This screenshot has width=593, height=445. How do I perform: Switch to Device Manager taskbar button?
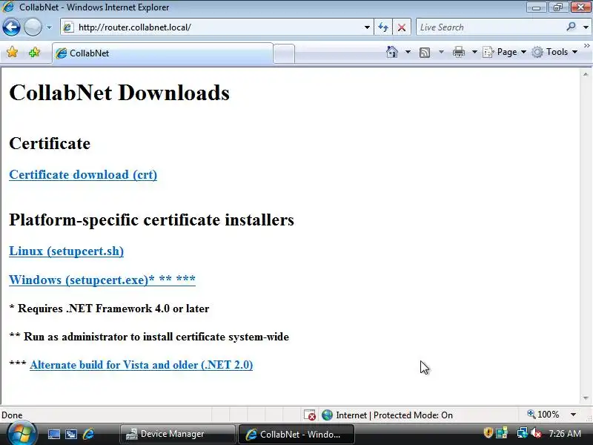(x=178, y=434)
